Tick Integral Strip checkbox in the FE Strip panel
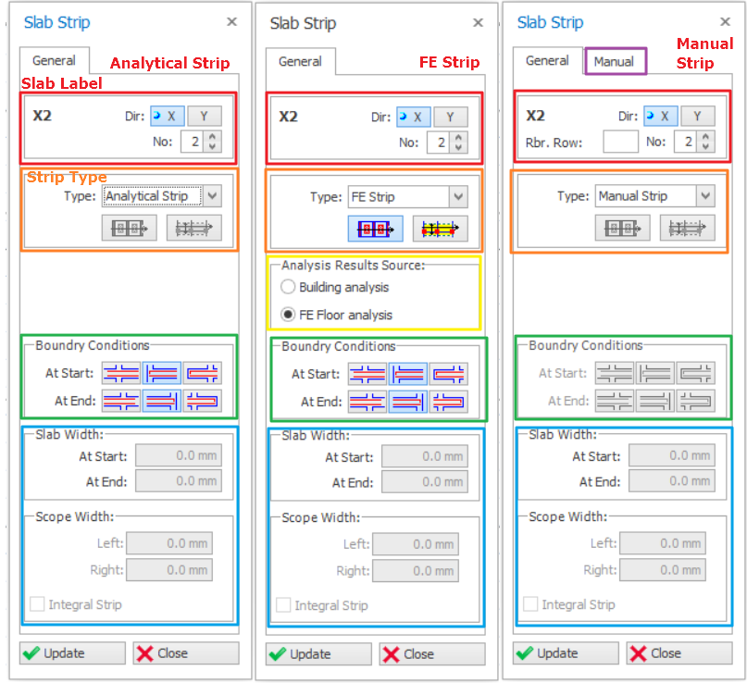The height and width of the screenshot is (683, 747). click(x=283, y=605)
